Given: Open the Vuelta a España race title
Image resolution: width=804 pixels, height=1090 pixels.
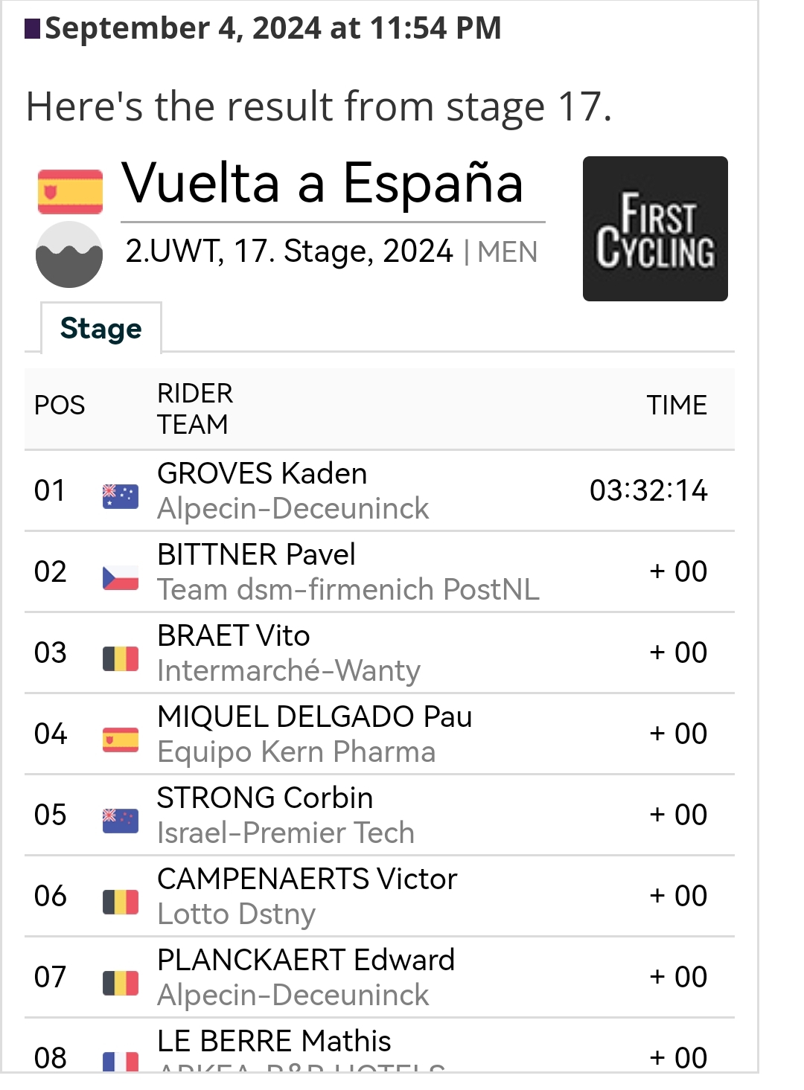Looking at the screenshot, I should 322,183.
